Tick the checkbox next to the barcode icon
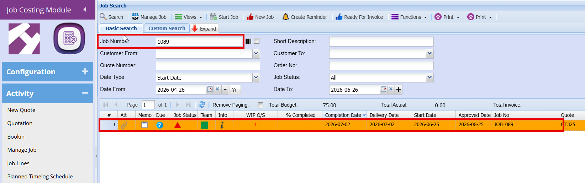 (x=257, y=41)
